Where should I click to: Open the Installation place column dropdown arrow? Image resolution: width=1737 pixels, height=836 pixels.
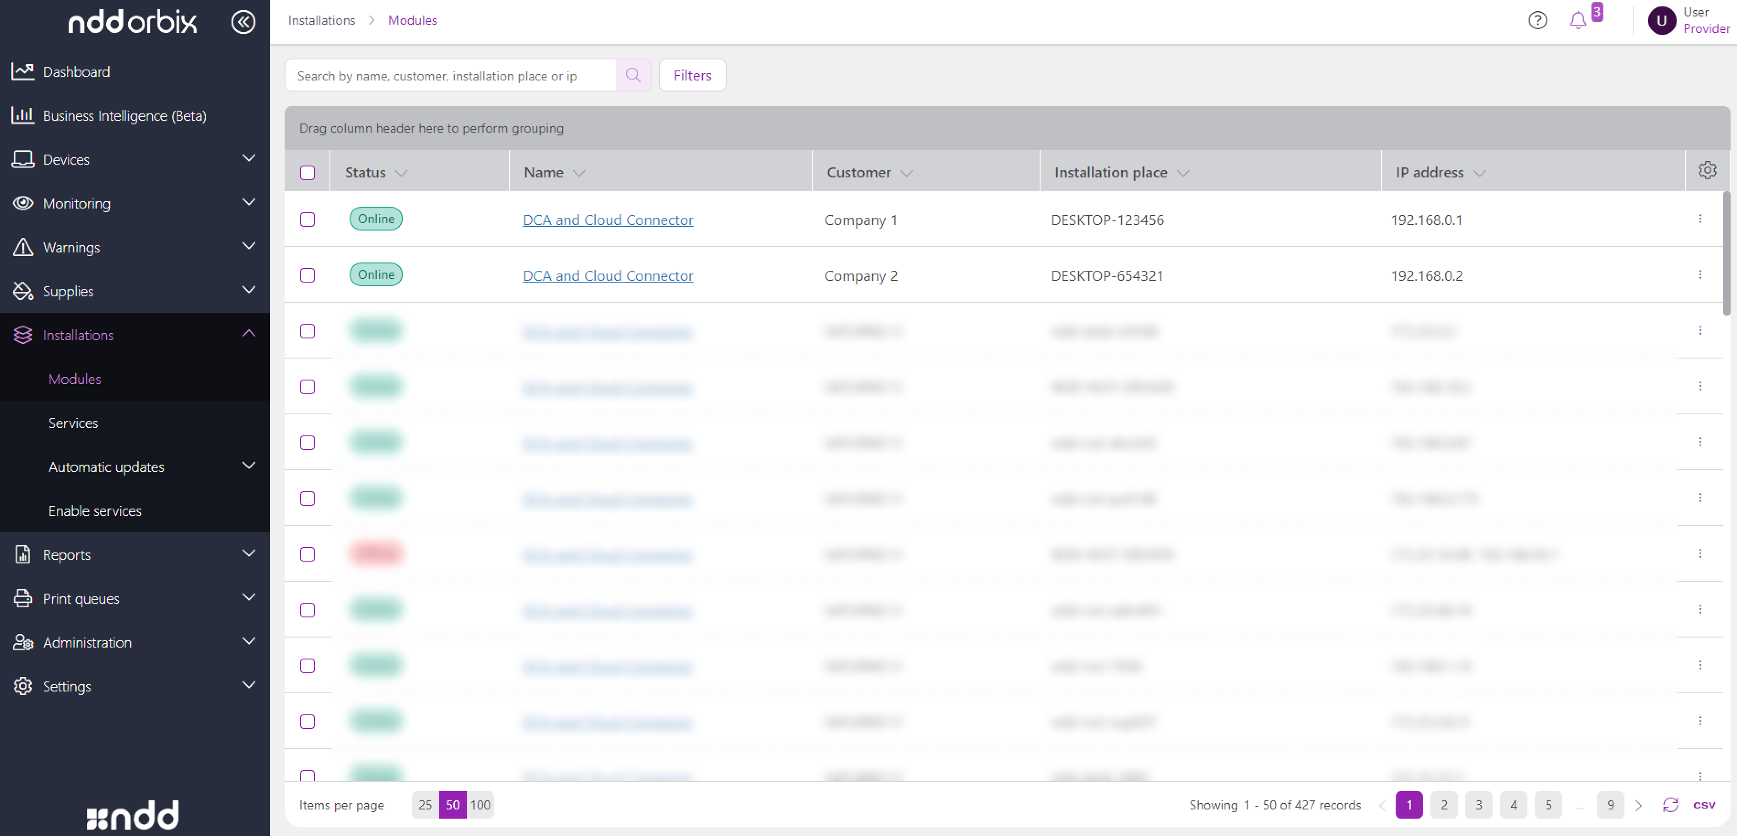click(x=1183, y=172)
